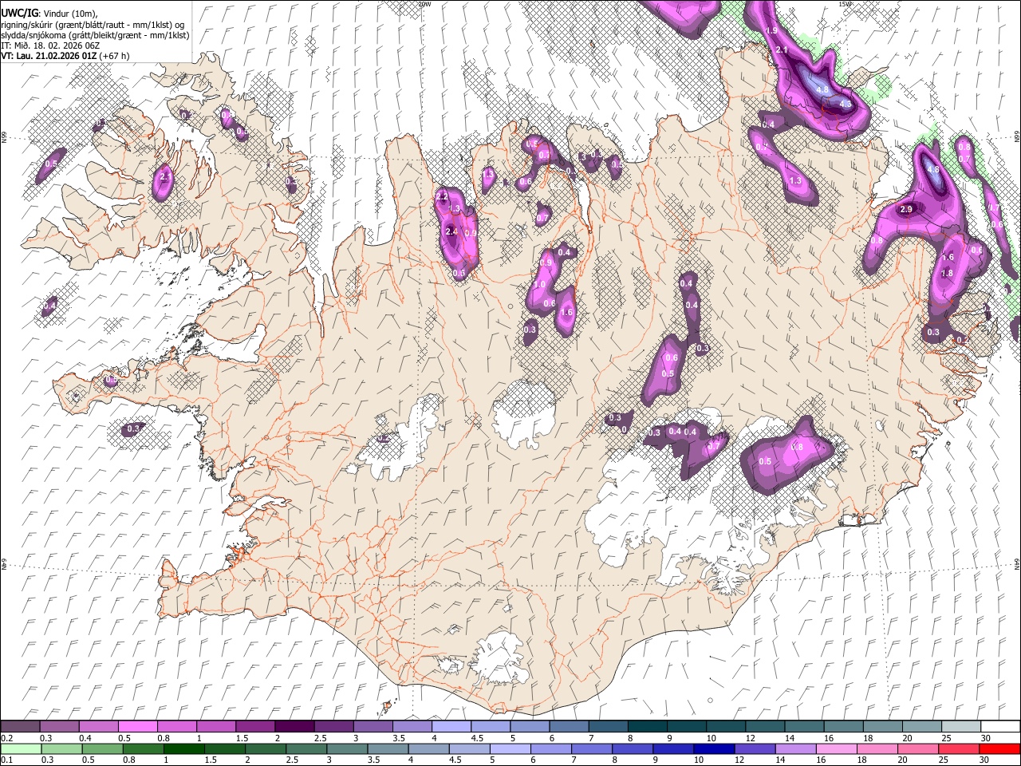Click the bright pink 0.5–0.8 swatch in the upper legend
The image size is (1021, 766).
pyautogui.click(x=138, y=727)
